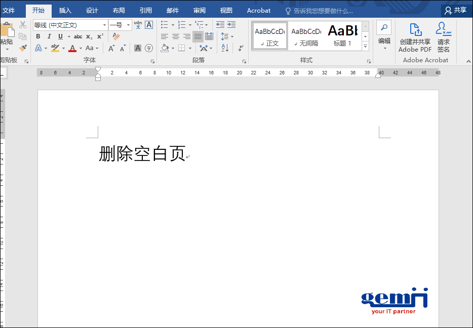Click the Clear Formatting eraser icon
The width and height of the screenshot is (473, 328).
(116, 36)
